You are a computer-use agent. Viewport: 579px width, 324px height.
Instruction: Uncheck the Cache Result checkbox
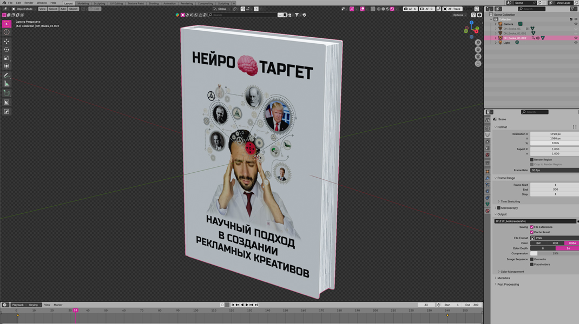[x=532, y=232]
